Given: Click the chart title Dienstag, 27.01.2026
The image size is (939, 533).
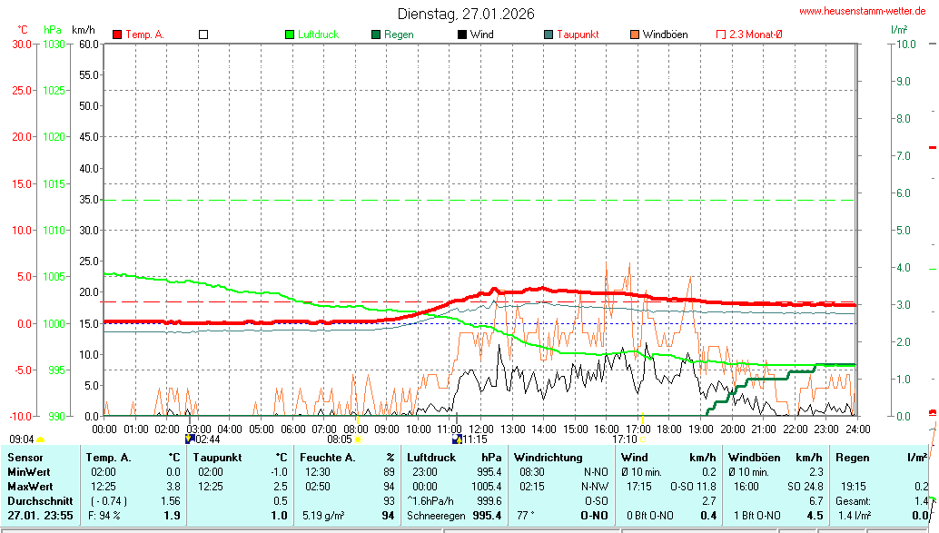Looking at the screenshot, I should [466, 14].
